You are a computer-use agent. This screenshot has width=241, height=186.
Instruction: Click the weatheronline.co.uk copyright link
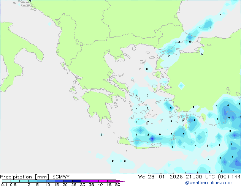coord(209,183)
